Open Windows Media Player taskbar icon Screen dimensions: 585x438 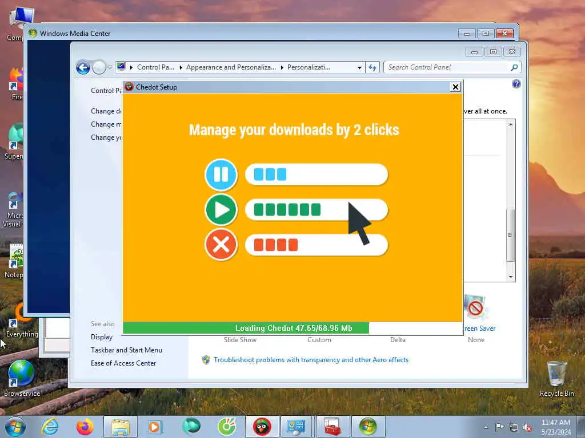point(154,427)
